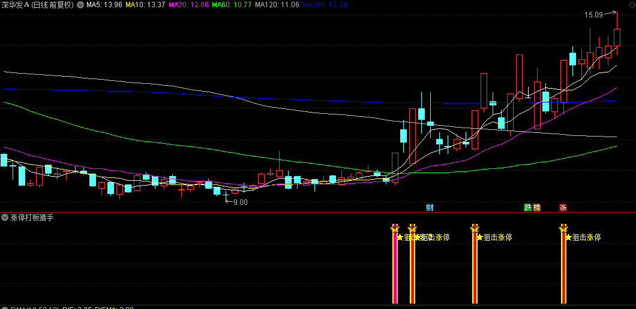Click the orange 榜 info marker
The image size is (636, 309).
point(536,208)
